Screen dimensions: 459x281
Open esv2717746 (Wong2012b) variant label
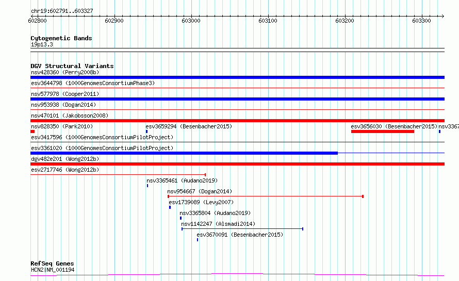(x=65, y=170)
